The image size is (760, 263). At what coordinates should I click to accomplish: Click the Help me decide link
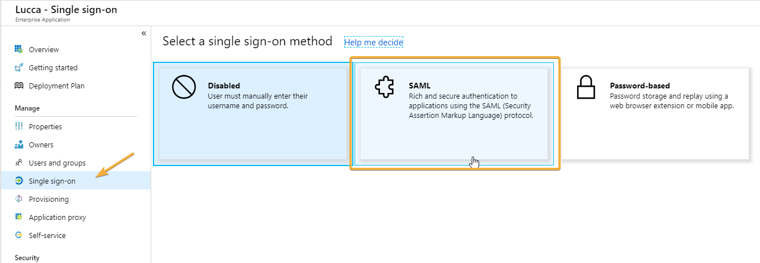click(x=374, y=42)
